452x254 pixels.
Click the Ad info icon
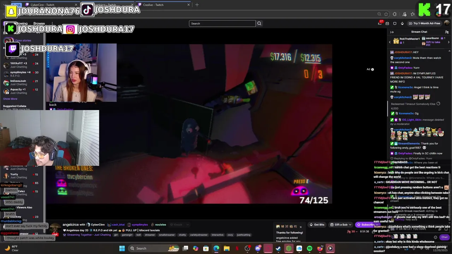click(372, 69)
